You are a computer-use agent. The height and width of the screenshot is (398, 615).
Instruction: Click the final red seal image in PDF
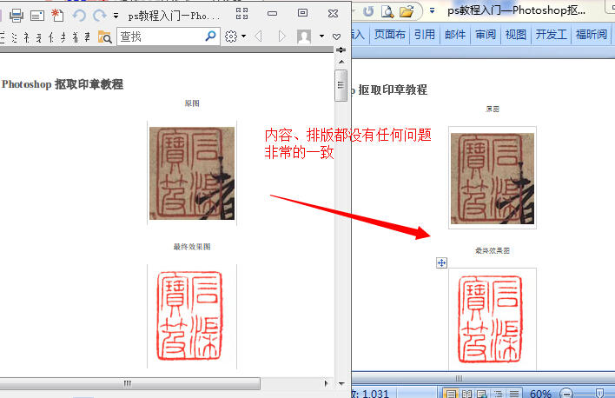[190, 316]
